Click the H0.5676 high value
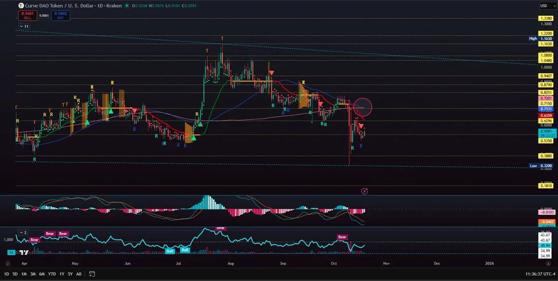558x281 pixels. click(156, 6)
